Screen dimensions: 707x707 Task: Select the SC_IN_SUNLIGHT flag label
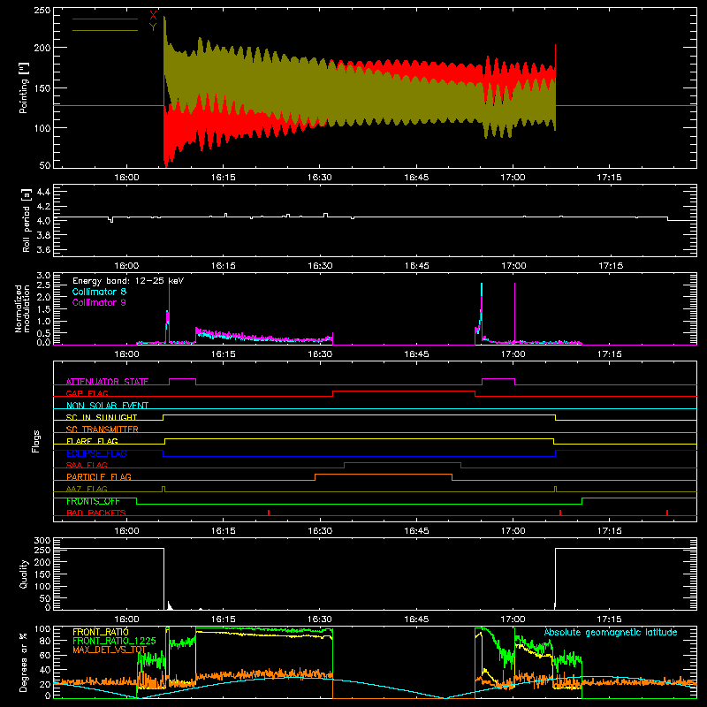click(102, 417)
